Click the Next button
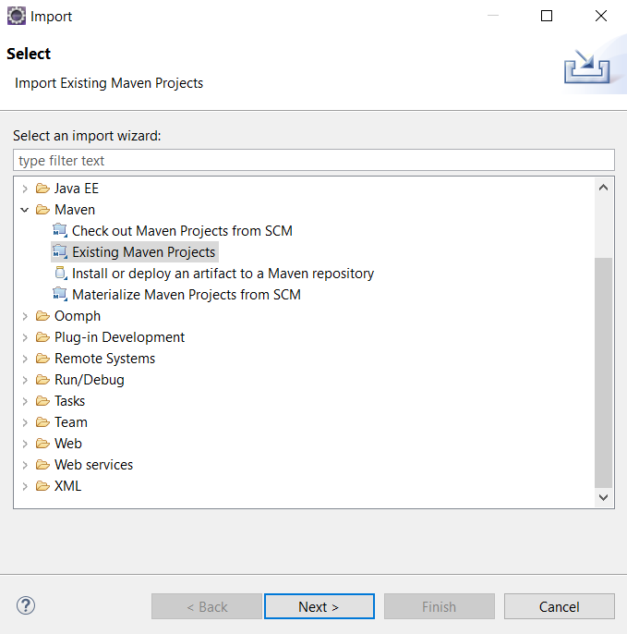Screen dimensions: 627x634 click(320, 606)
